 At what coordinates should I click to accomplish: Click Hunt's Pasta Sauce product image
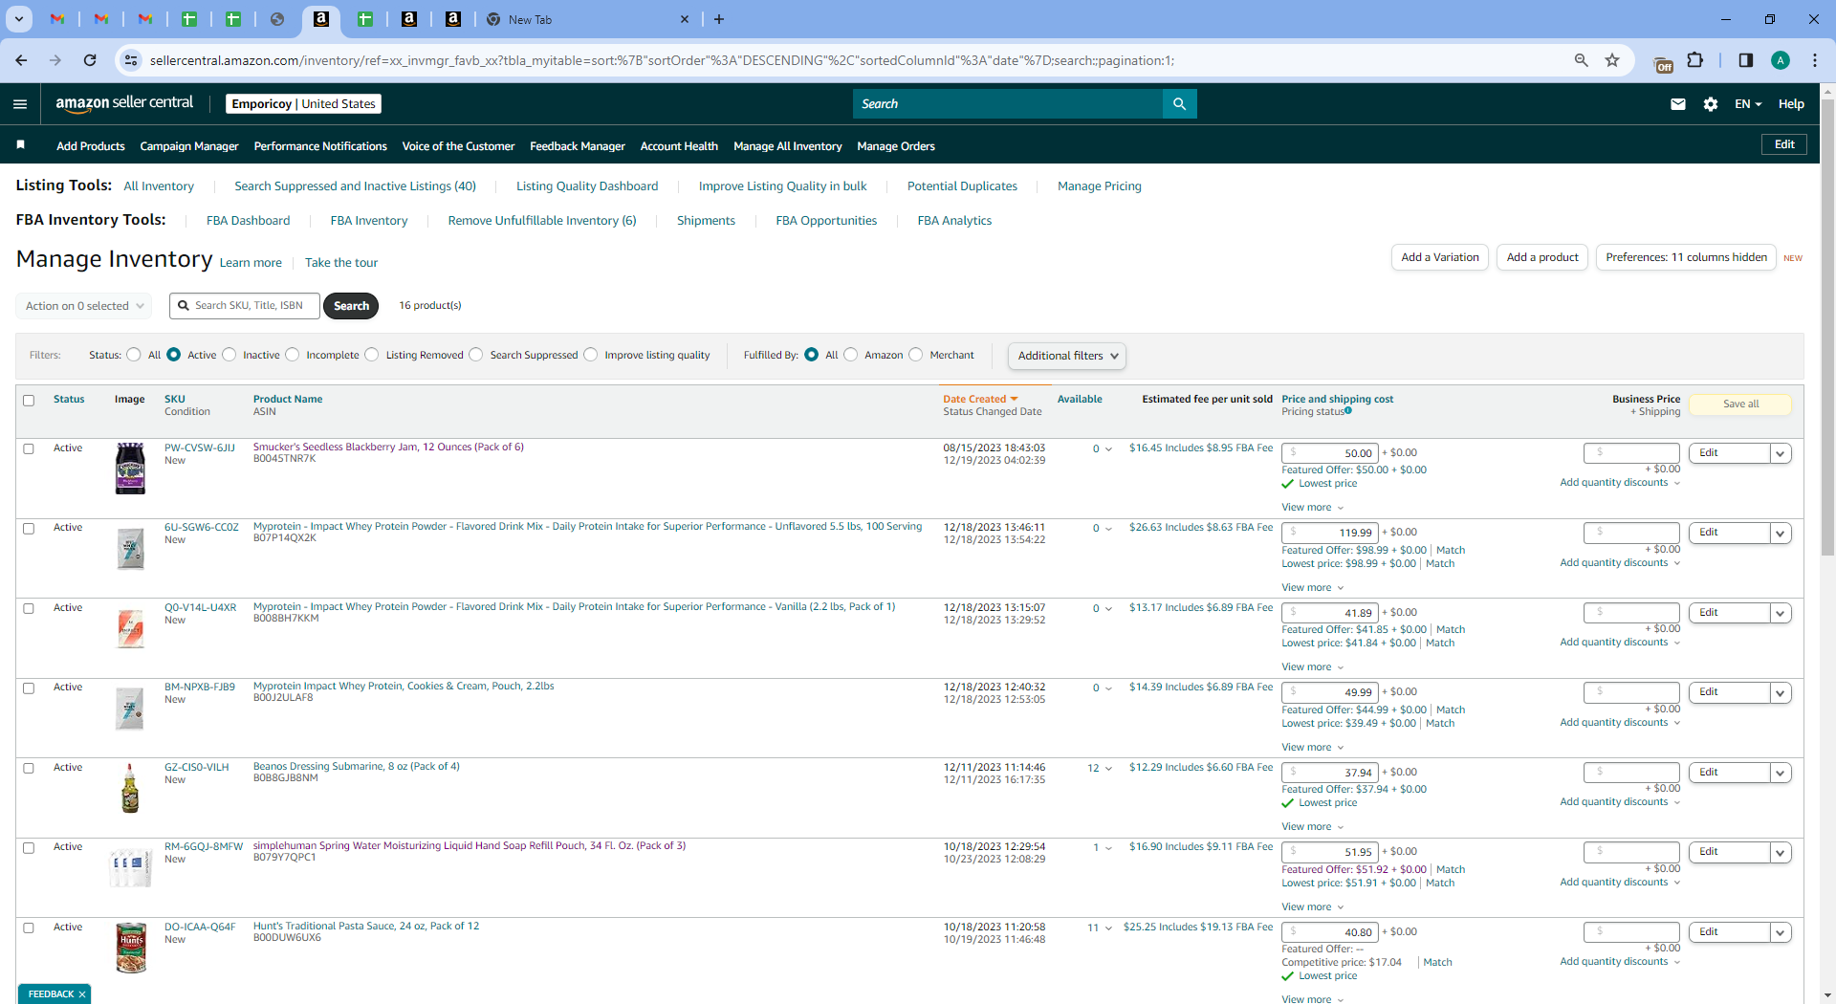131,948
